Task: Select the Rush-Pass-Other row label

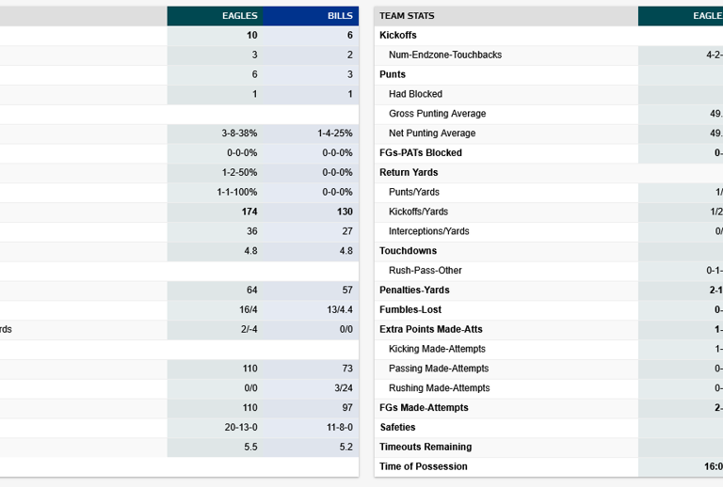Action: 425,271
